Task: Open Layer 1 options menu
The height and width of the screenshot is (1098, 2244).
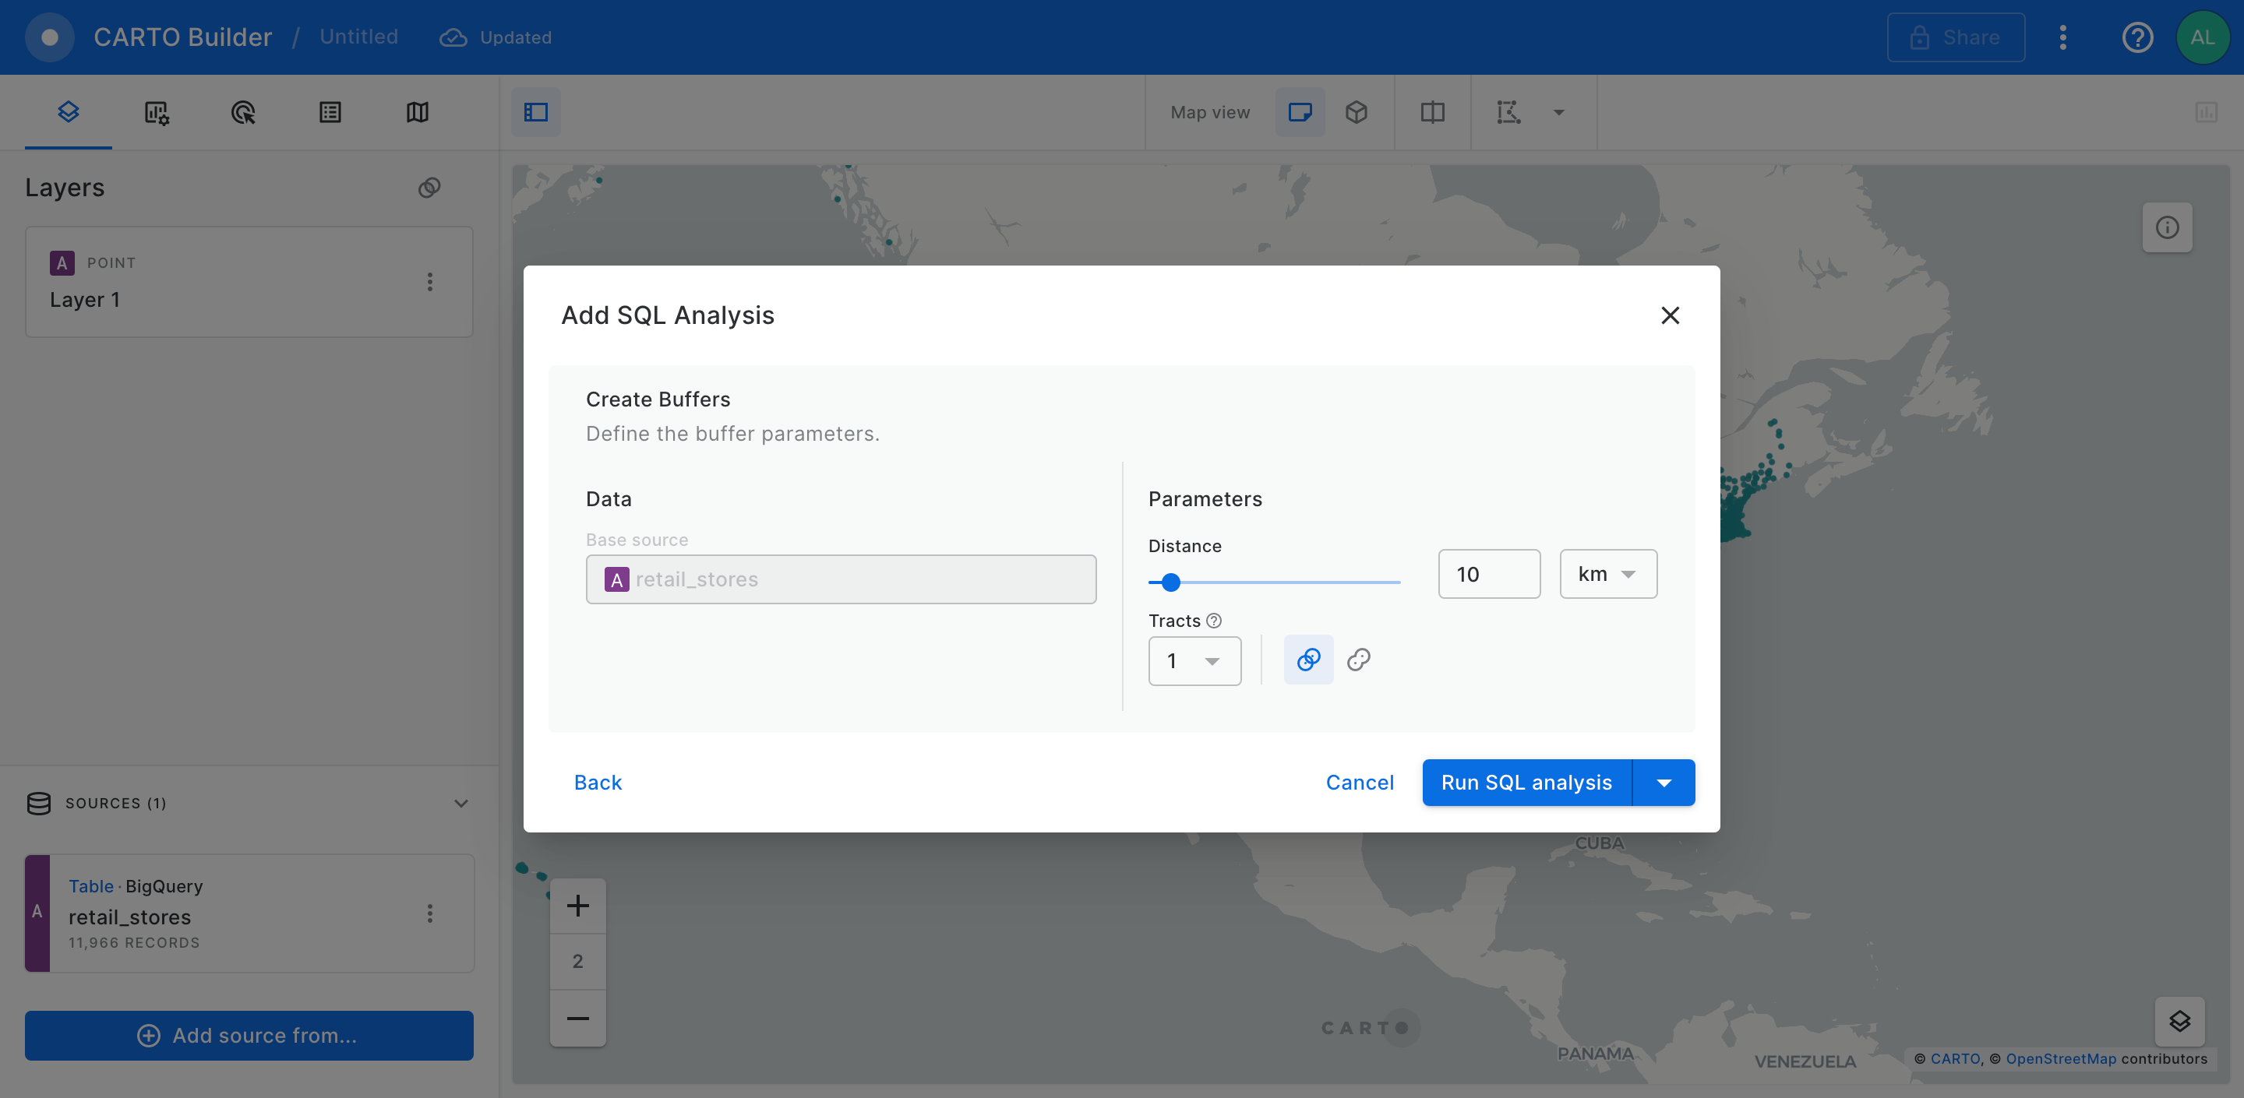Action: [429, 281]
